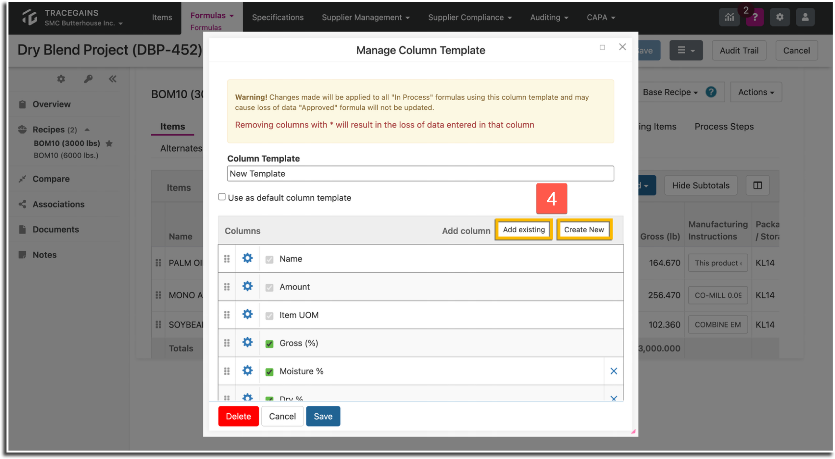Click gear icon beside Moisture % column

pyautogui.click(x=247, y=371)
